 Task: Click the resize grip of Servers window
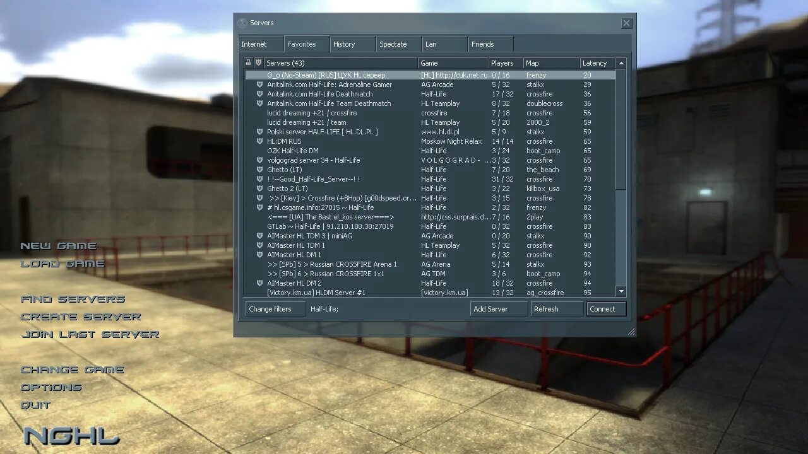pyautogui.click(x=631, y=331)
